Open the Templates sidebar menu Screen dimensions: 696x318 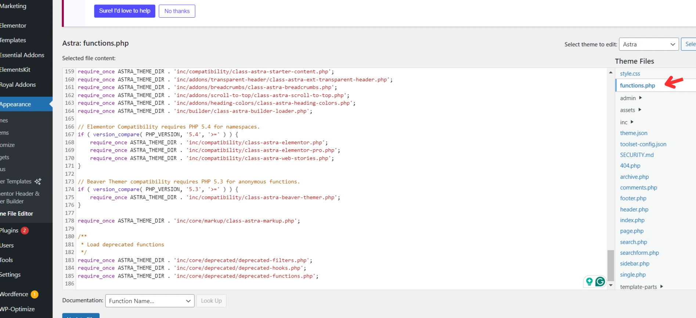pos(13,40)
